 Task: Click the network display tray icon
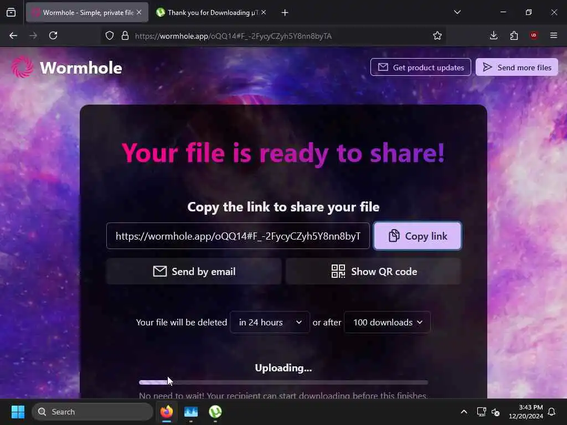point(481,412)
